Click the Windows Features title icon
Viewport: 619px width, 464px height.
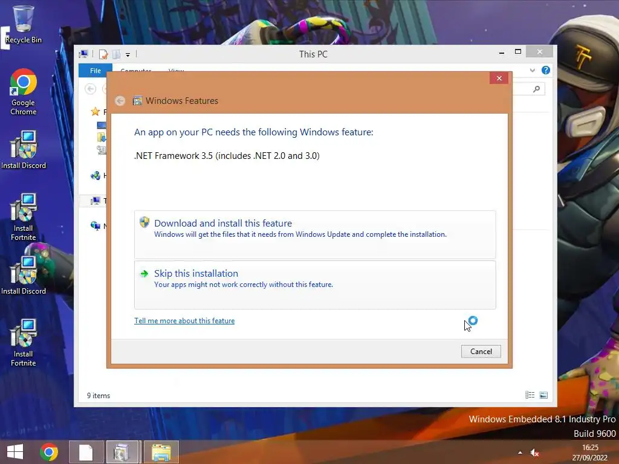tap(137, 101)
